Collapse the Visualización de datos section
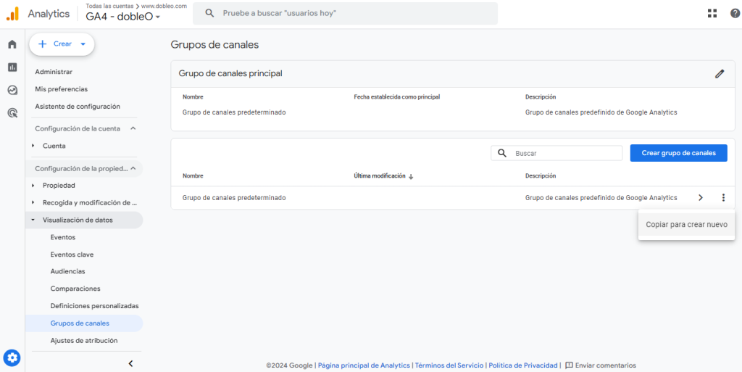Image resolution: width=742 pixels, height=372 pixels. (33, 220)
